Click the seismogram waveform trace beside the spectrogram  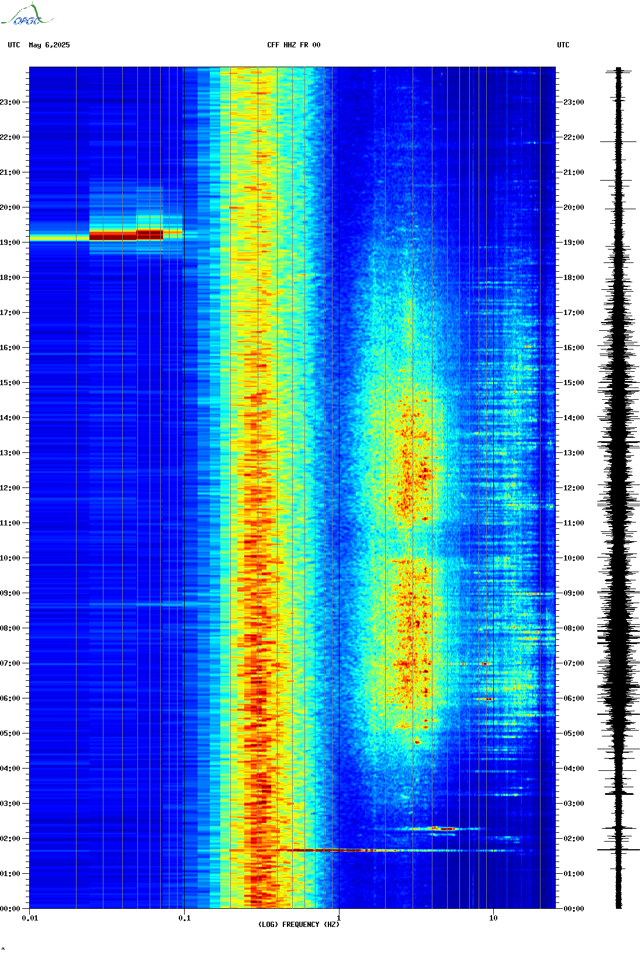(619, 488)
